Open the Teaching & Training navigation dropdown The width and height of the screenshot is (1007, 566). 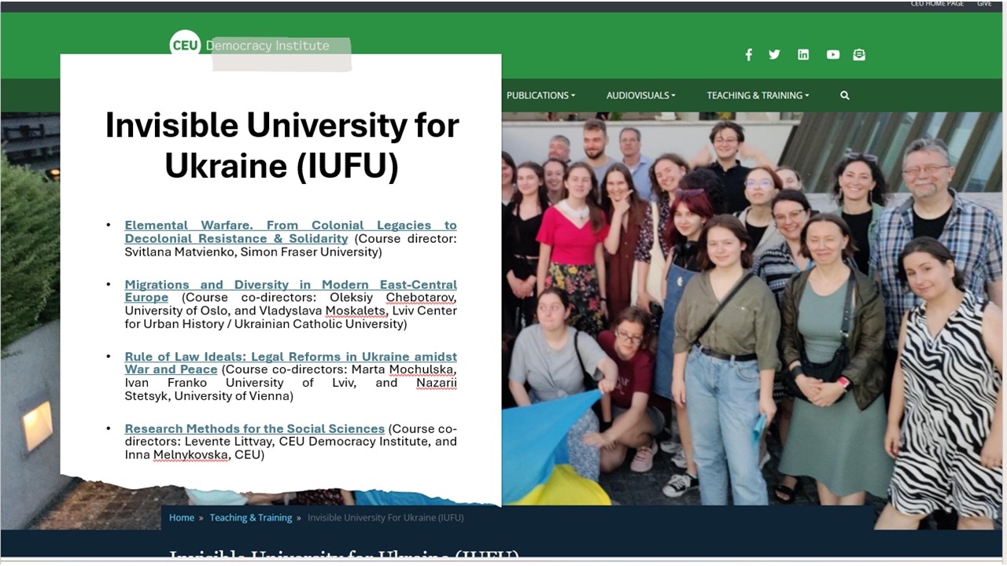[757, 95]
